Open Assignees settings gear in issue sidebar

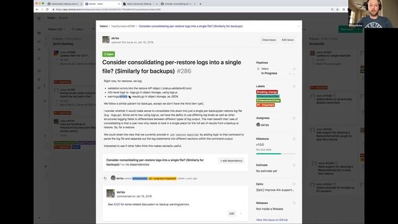click(x=294, y=118)
